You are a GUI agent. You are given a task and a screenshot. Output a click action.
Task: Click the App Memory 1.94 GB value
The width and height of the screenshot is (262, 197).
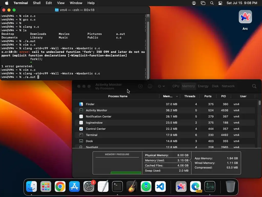pyautogui.click(x=232, y=158)
